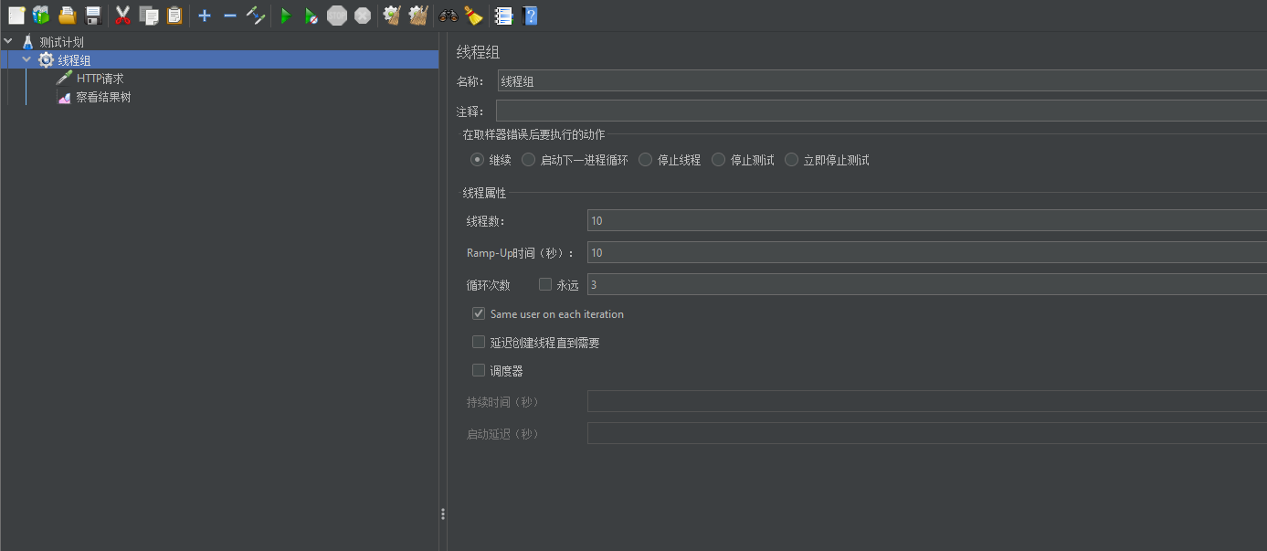Click the flask icon of 测试计划

(x=28, y=42)
